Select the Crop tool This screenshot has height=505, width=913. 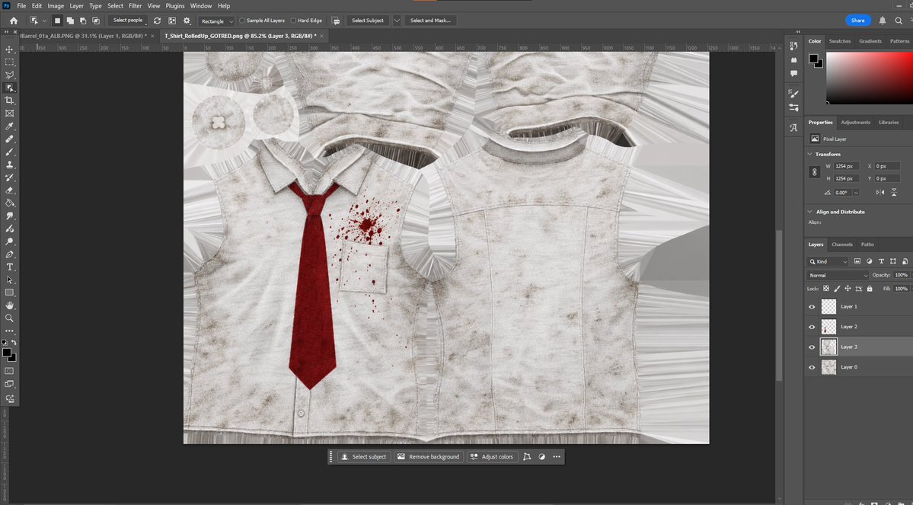tap(9, 101)
